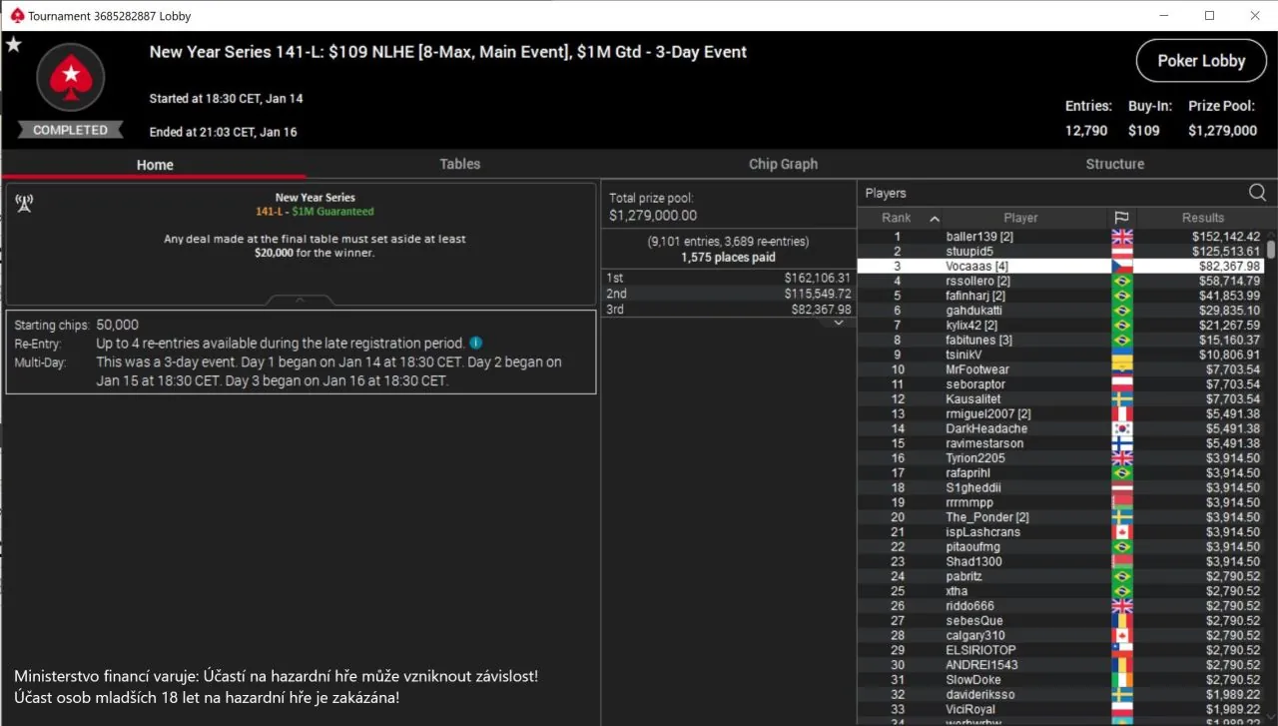Open the Players search magnifier
The width and height of the screenshot is (1278, 726).
1257,193
